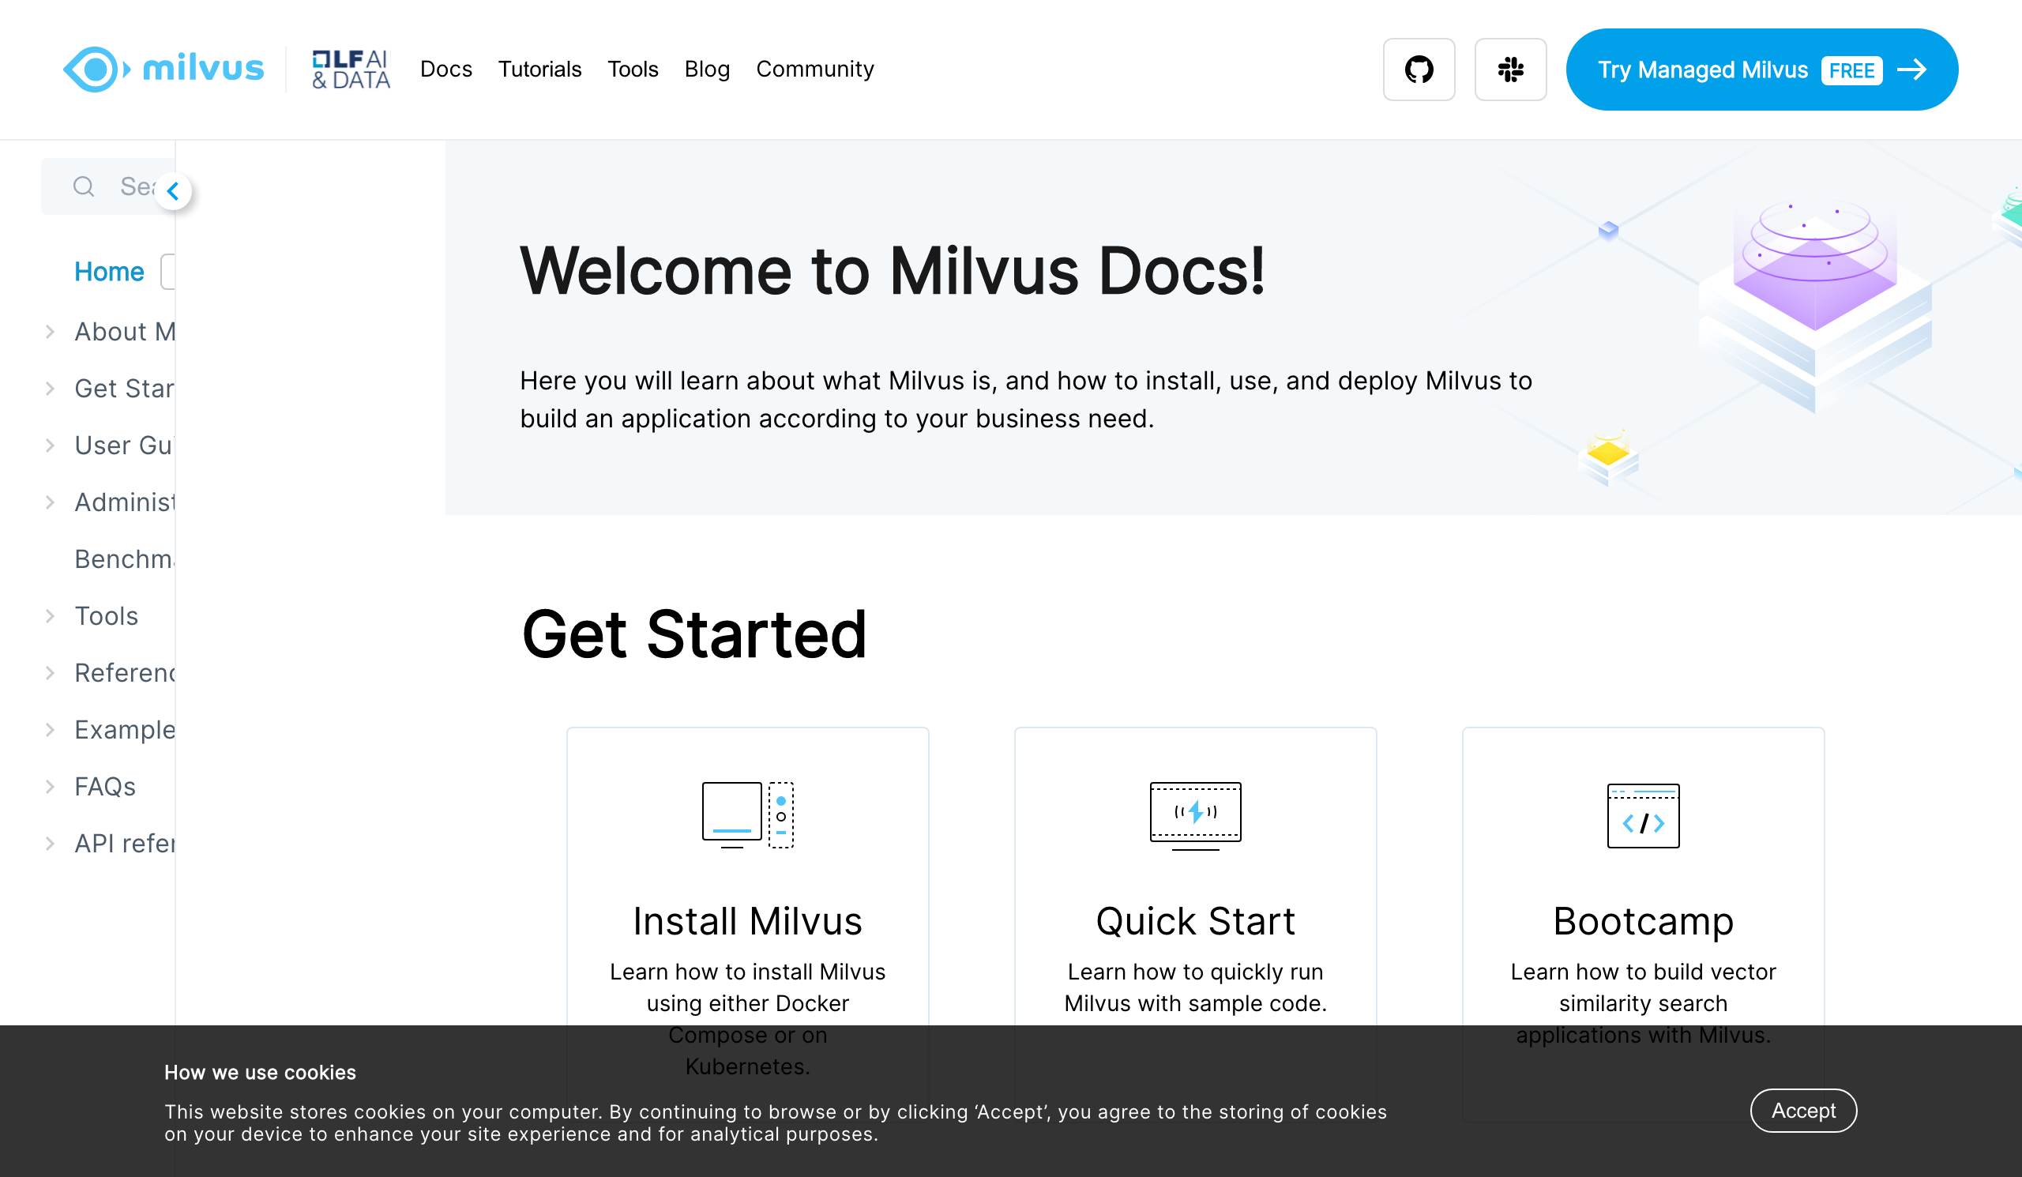Expand the About Milvus sidebar section
2022x1177 pixels.
(x=50, y=332)
